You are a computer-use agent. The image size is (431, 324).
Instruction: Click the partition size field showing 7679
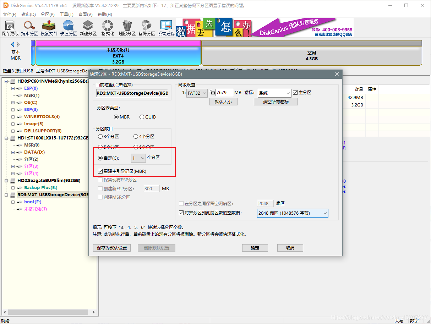(224, 93)
